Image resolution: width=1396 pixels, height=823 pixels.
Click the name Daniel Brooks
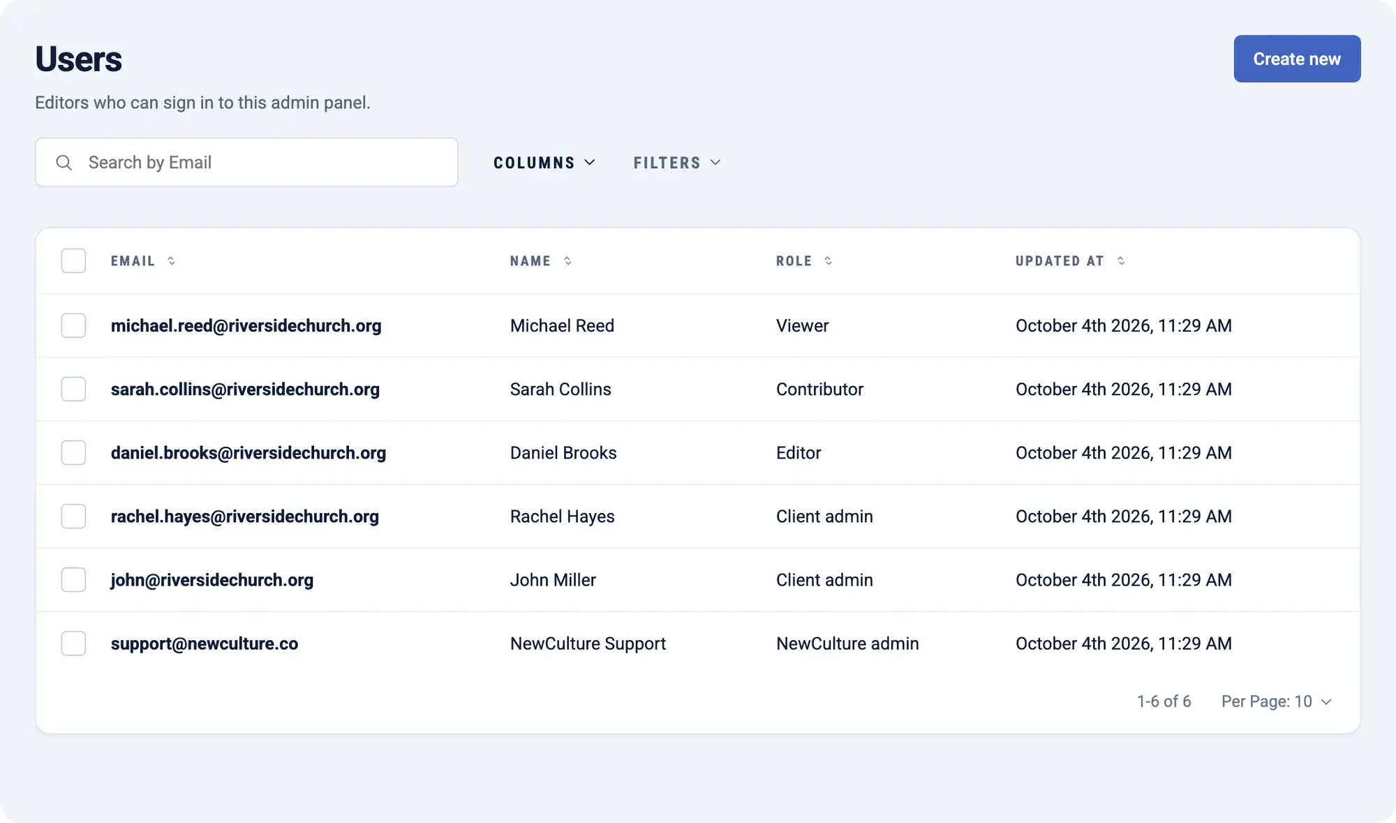(563, 453)
